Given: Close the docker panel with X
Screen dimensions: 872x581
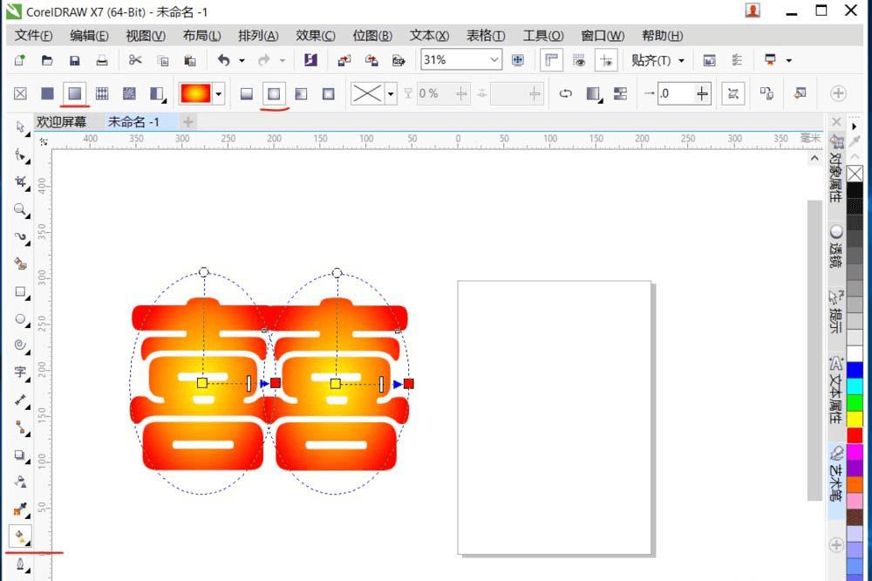Looking at the screenshot, I should (836, 121).
